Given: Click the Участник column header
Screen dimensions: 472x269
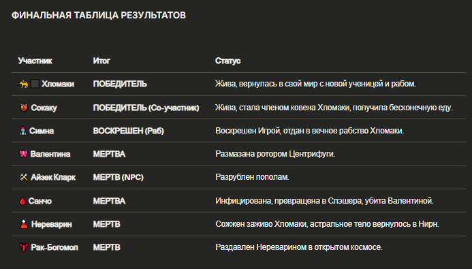Looking at the screenshot, I should tap(35, 61).
